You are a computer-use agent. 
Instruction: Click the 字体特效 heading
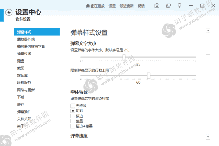(79, 92)
